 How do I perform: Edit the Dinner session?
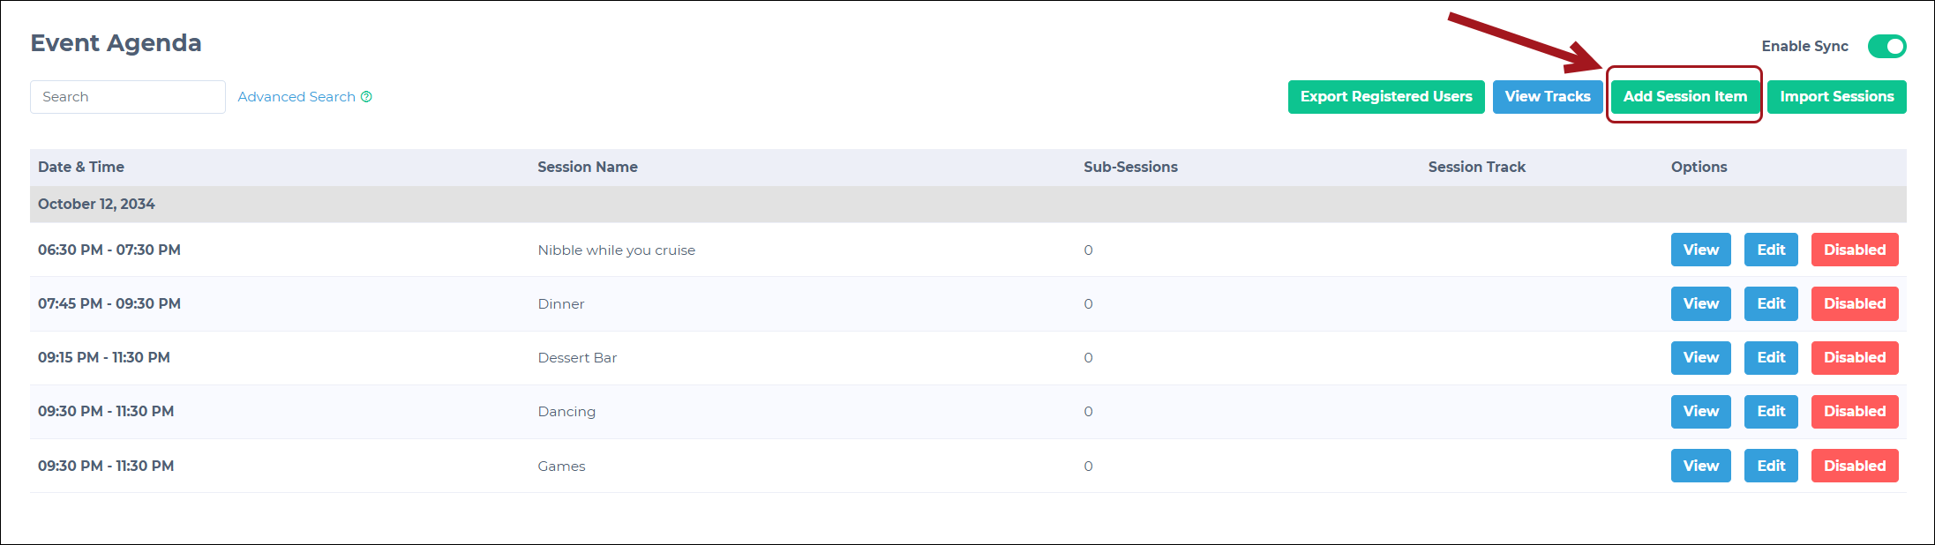[x=1771, y=303]
